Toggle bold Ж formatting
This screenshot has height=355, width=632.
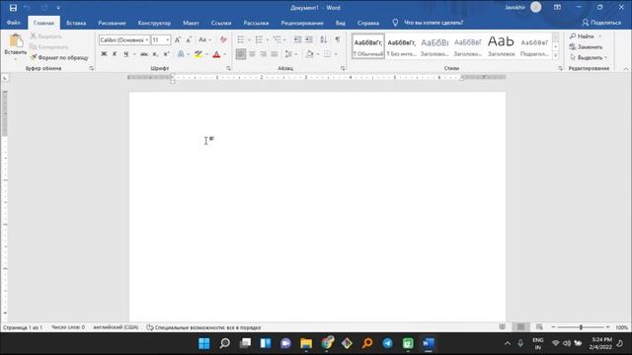point(104,54)
